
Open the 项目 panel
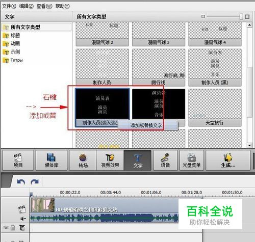pyautogui.click(x=18, y=160)
